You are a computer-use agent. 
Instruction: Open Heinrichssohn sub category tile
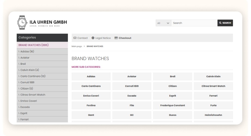[213, 115]
